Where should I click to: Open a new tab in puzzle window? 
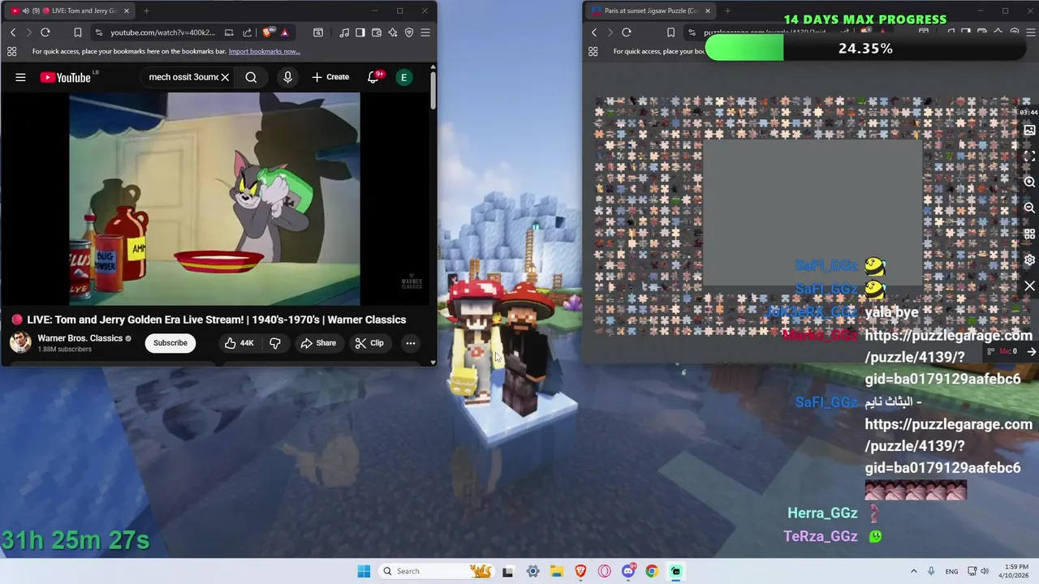727,11
